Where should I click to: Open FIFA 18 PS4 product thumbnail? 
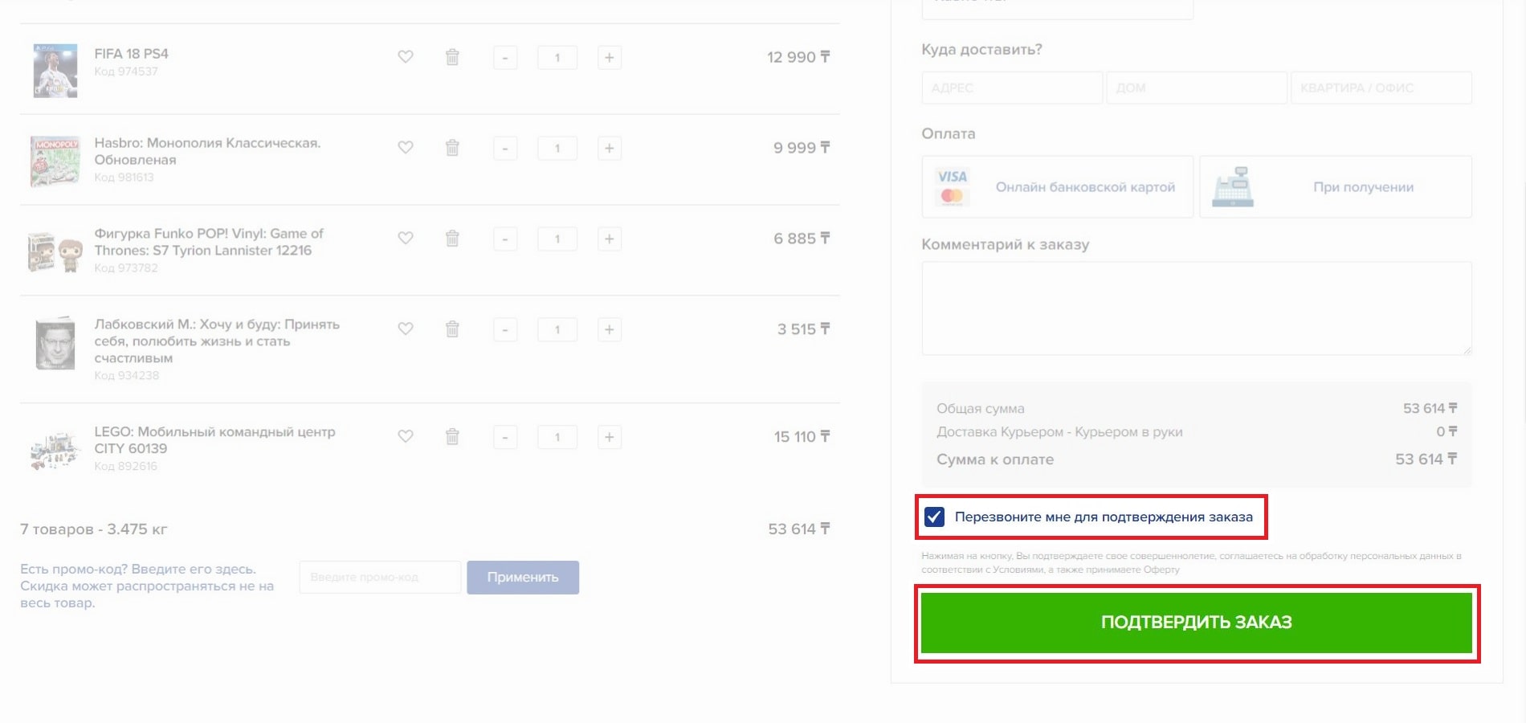pyautogui.click(x=55, y=71)
